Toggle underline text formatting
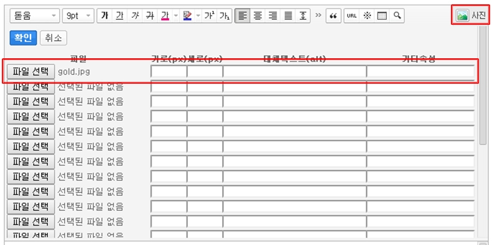Screen dimensions: 492x245 [x=119, y=16]
